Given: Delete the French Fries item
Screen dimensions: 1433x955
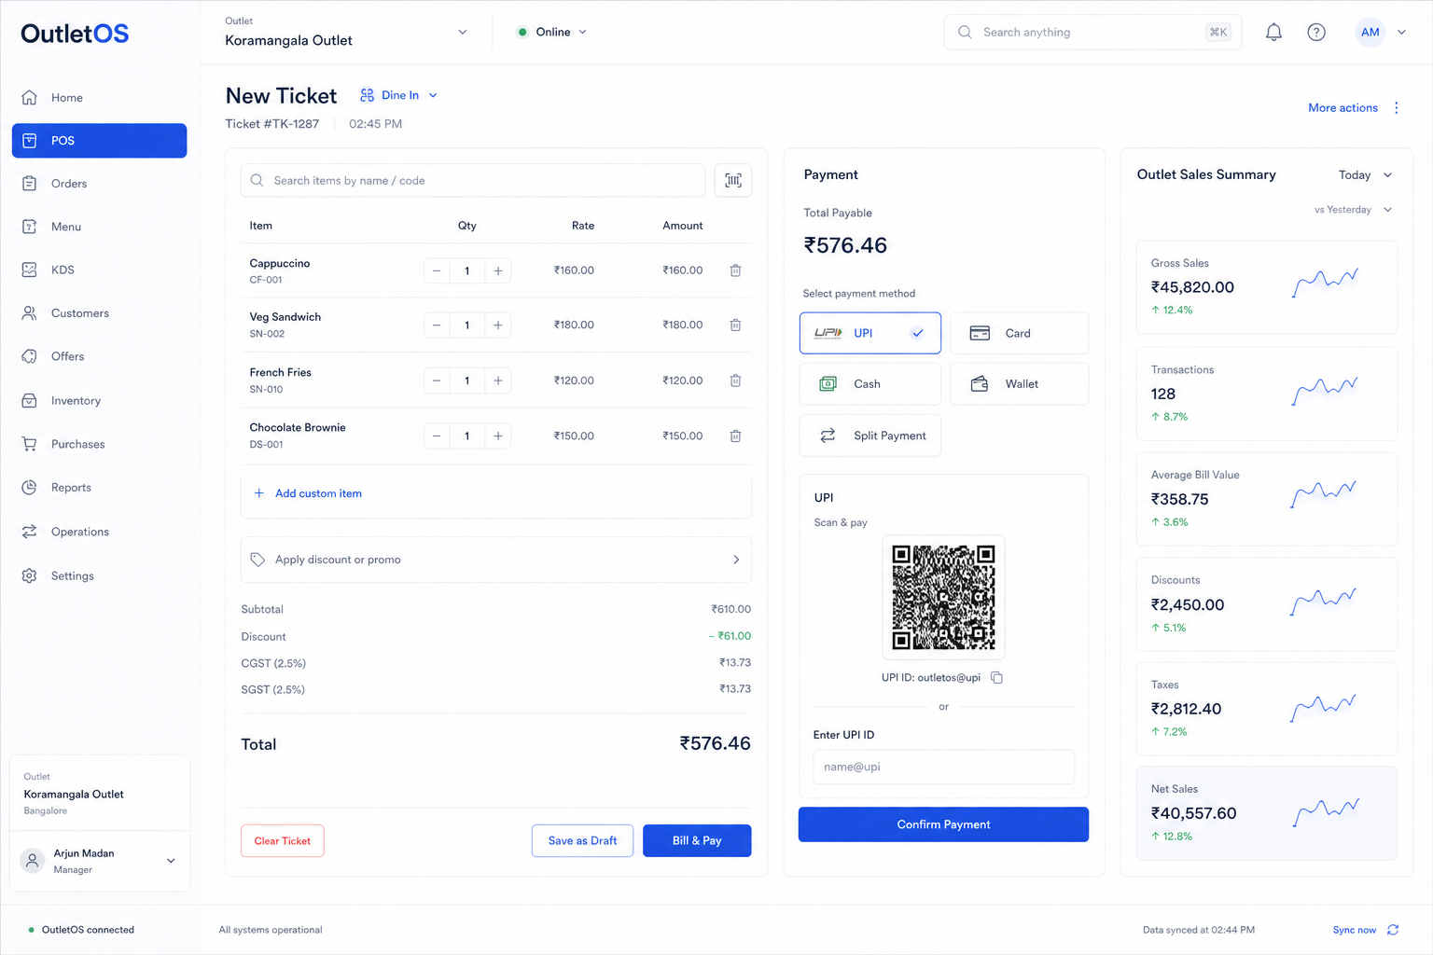Looking at the screenshot, I should click(x=735, y=381).
